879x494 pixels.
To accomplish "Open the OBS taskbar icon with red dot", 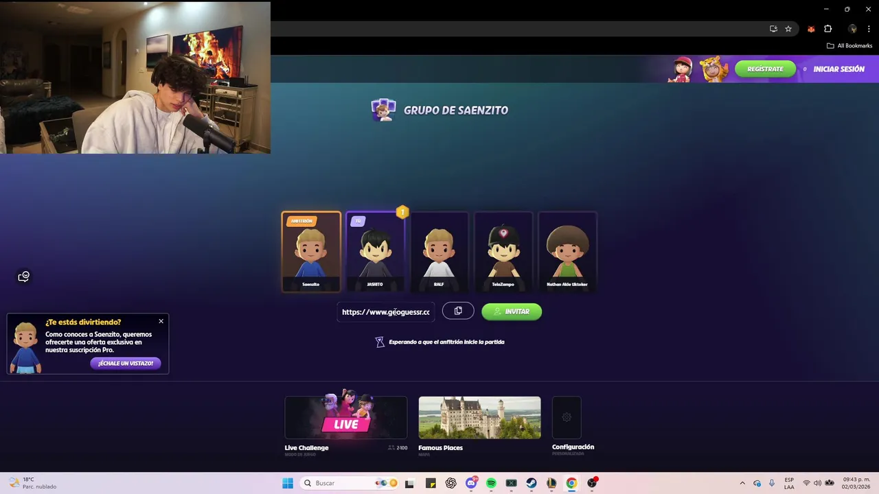I will (592, 483).
